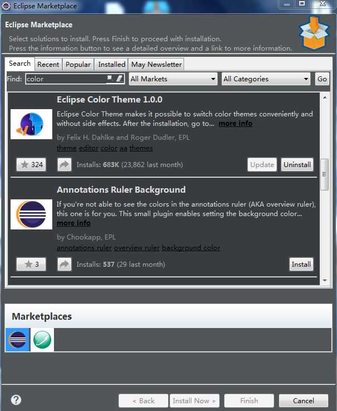Click the 'Annotations Ruler Background' title
This screenshot has width=337, height=411.
click(121, 190)
